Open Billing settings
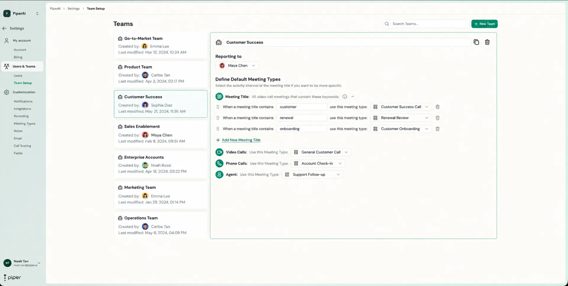 click(x=18, y=57)
